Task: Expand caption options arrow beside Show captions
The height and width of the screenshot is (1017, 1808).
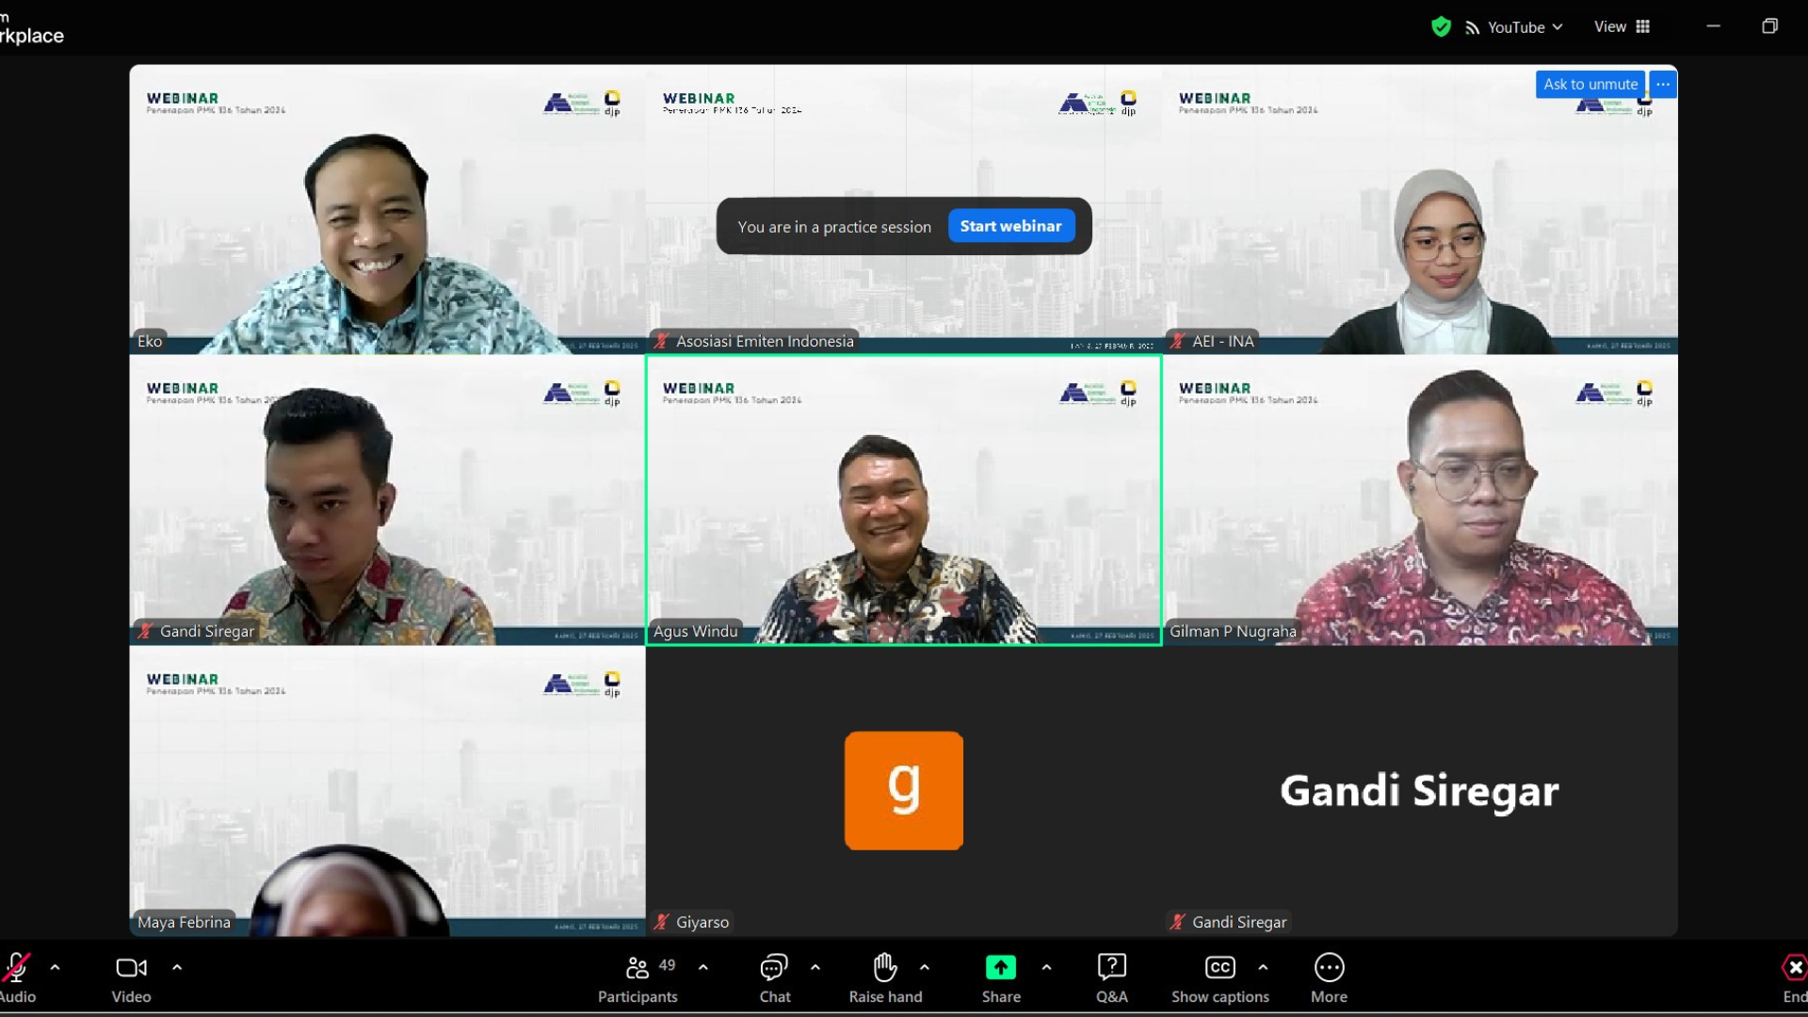Action: 1263,967
